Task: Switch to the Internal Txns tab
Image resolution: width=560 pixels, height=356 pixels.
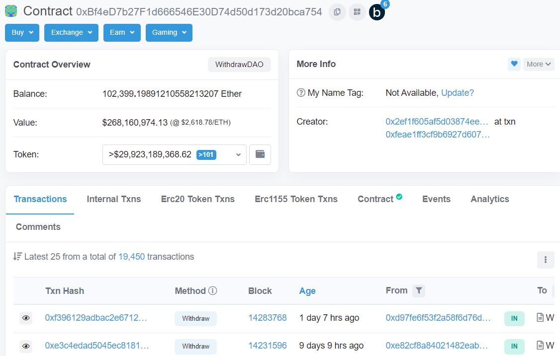Action: [113, 199]
